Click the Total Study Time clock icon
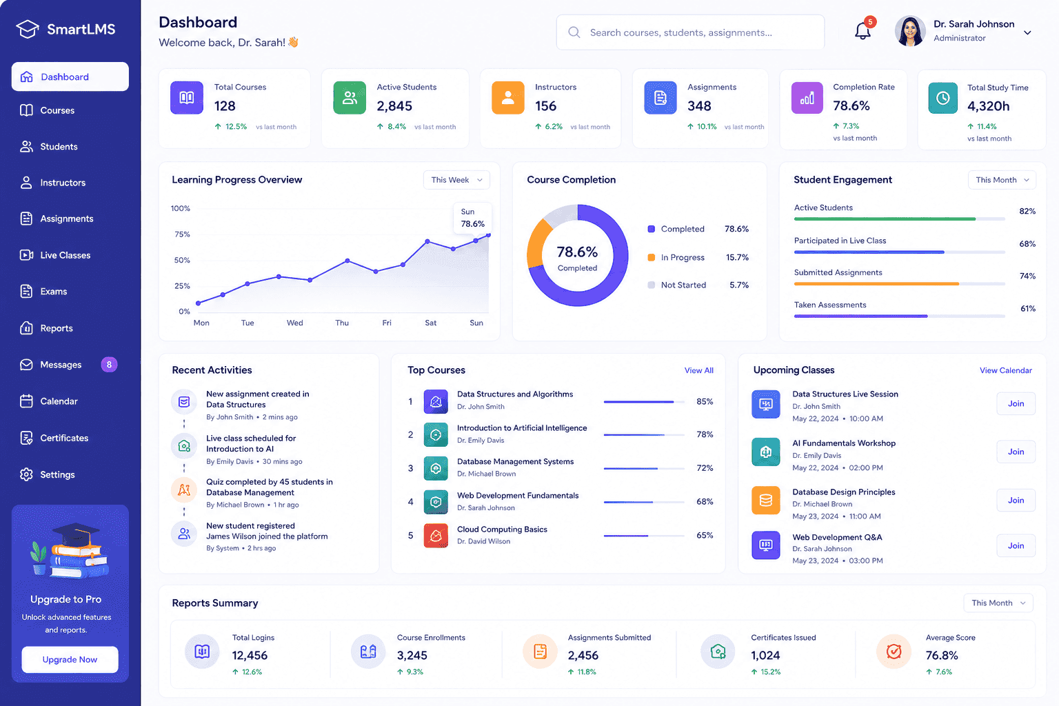Screen dimensions: 1059x706 click(x=942, y=98)
